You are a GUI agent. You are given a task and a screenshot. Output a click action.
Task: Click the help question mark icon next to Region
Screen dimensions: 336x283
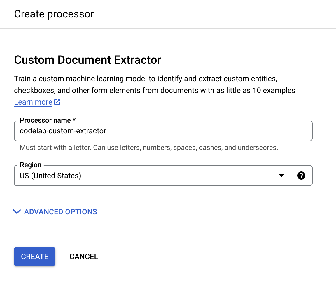(x=301, y=176)
